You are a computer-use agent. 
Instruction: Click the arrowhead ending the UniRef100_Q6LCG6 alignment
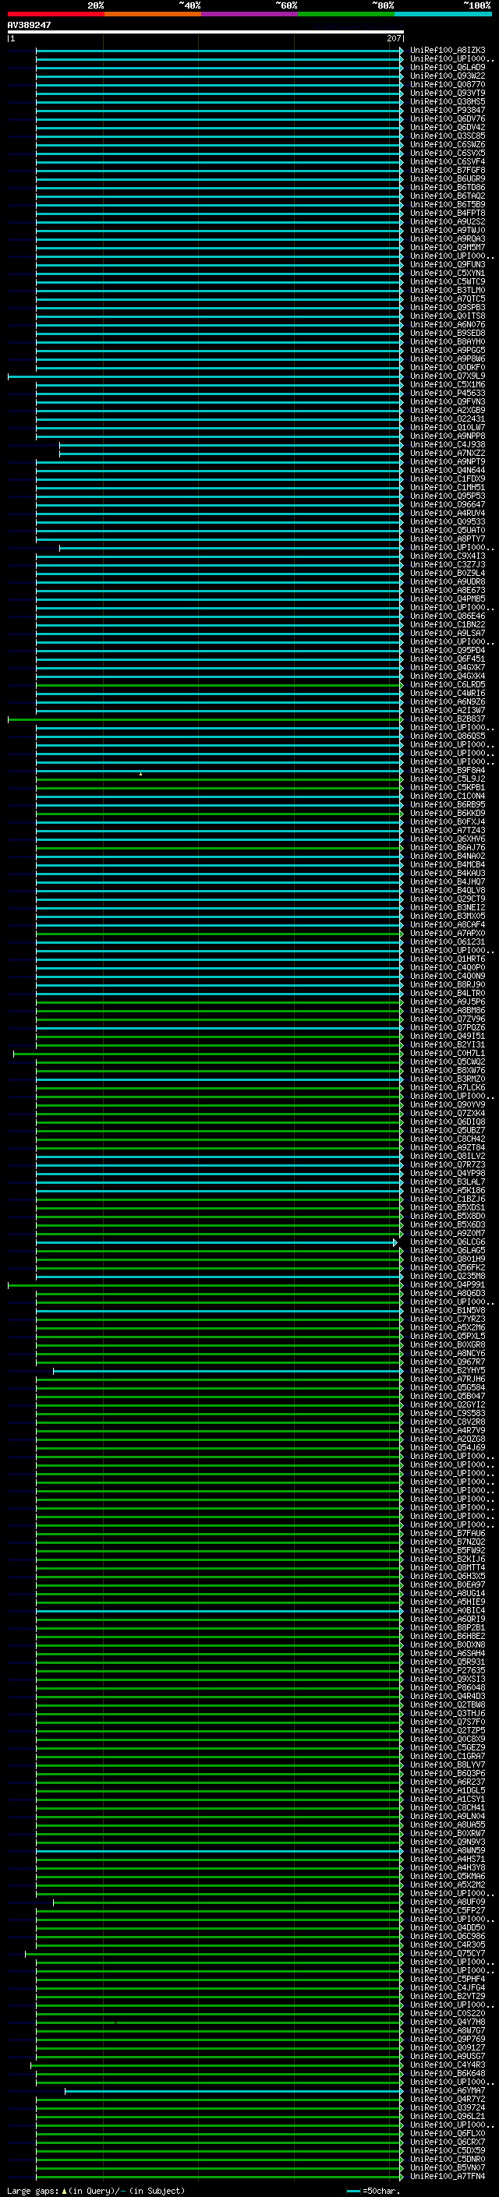coord(395,1242)
